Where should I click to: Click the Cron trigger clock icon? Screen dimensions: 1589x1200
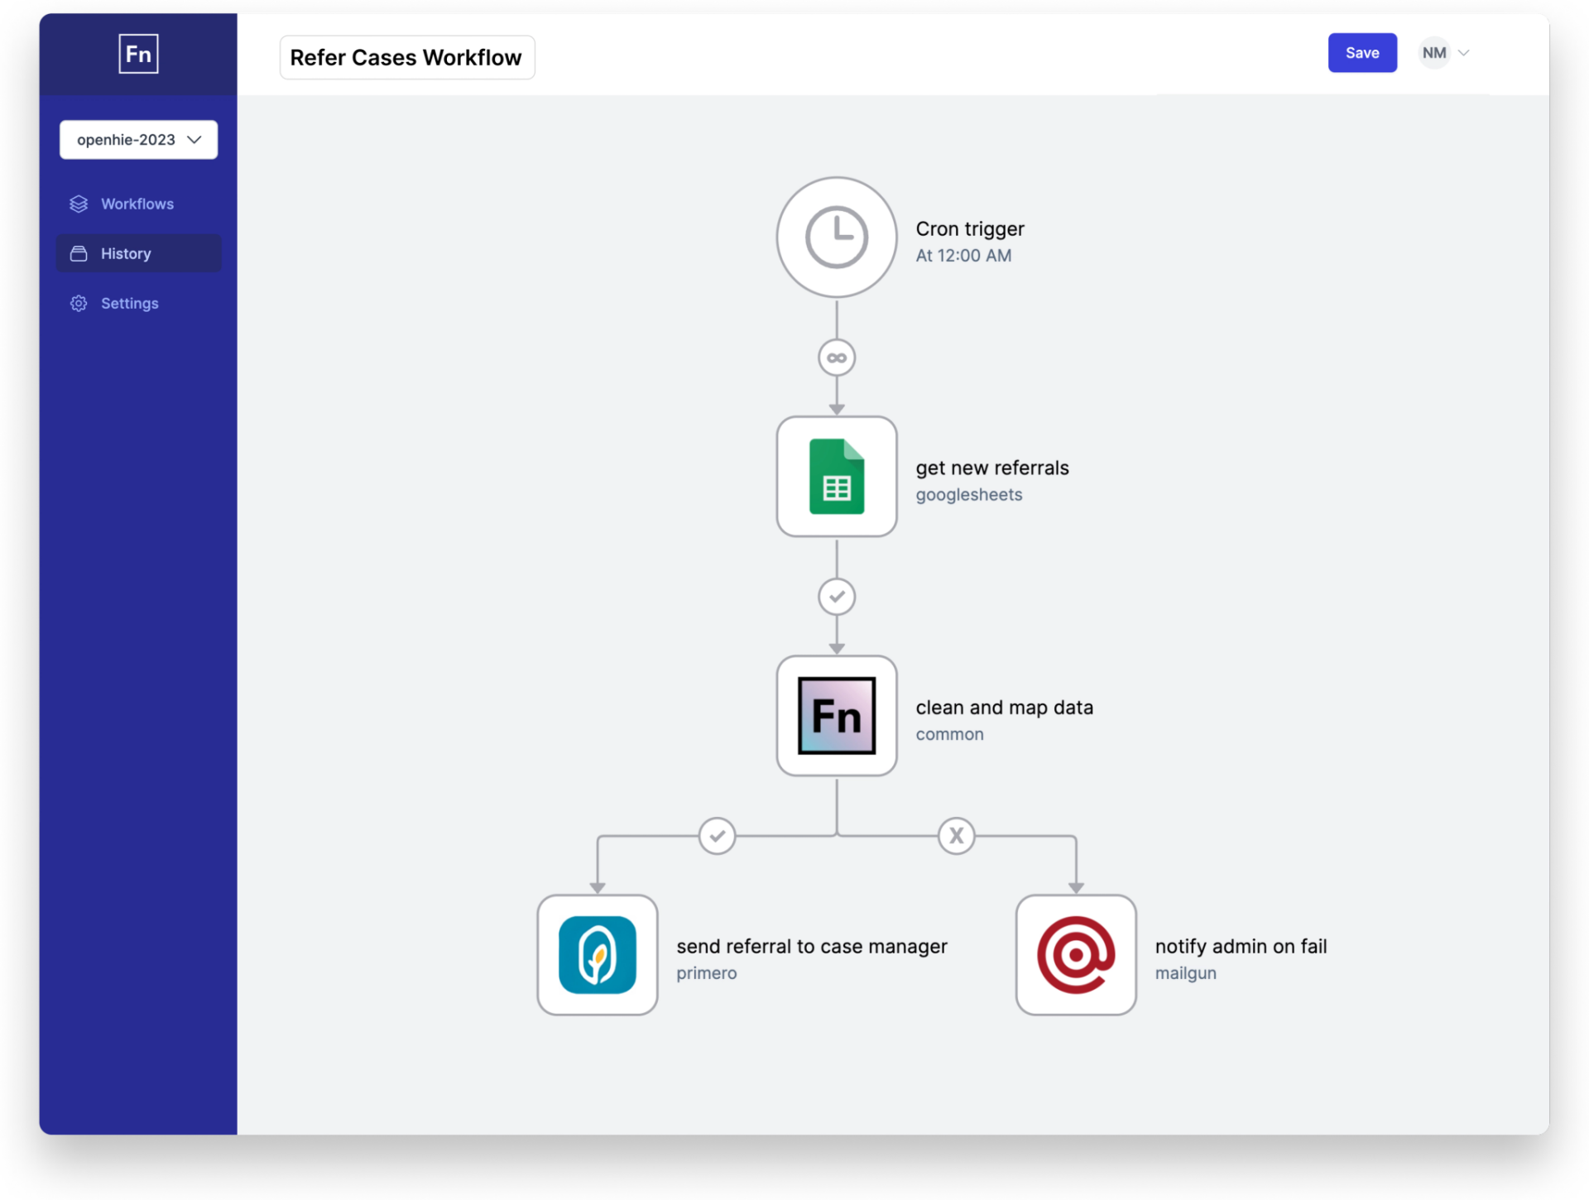[x=836, y=238]
